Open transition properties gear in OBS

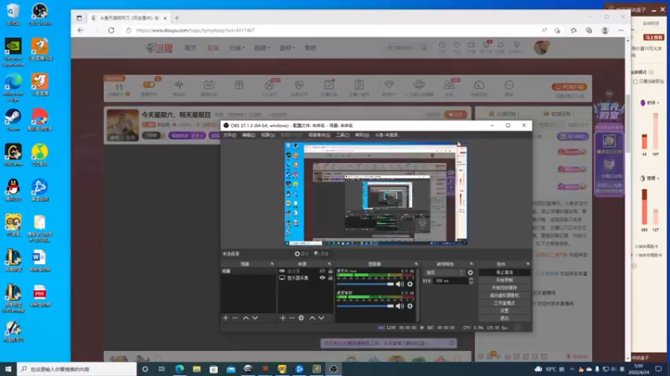click(x=471, y=272)
